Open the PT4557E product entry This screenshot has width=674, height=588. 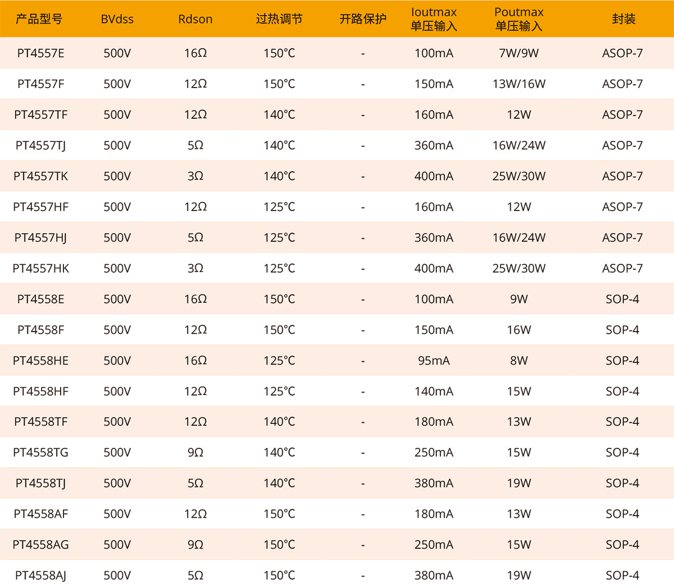[40, 53]
